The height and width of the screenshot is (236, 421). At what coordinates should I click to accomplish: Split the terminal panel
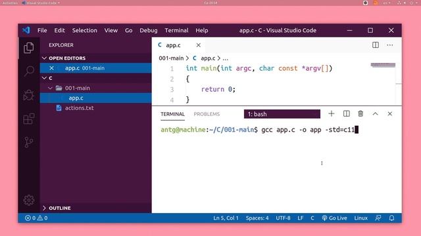pyautogui.click(x=347, y=113)
